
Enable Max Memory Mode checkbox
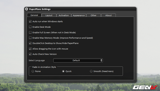tap(30, 38)
